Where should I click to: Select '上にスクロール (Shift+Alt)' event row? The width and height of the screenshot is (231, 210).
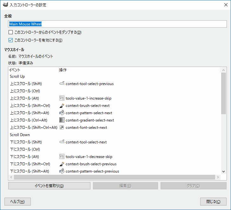click(115, 113)
